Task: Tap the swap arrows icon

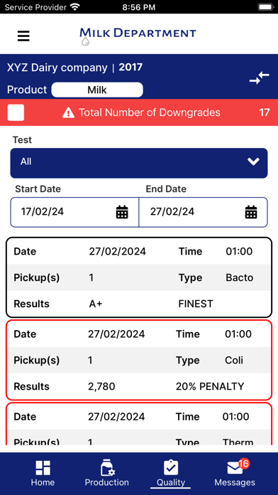Action: click(260, 78)
